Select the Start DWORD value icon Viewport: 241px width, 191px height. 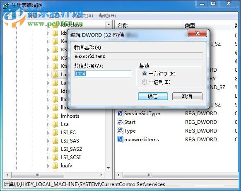120,122
